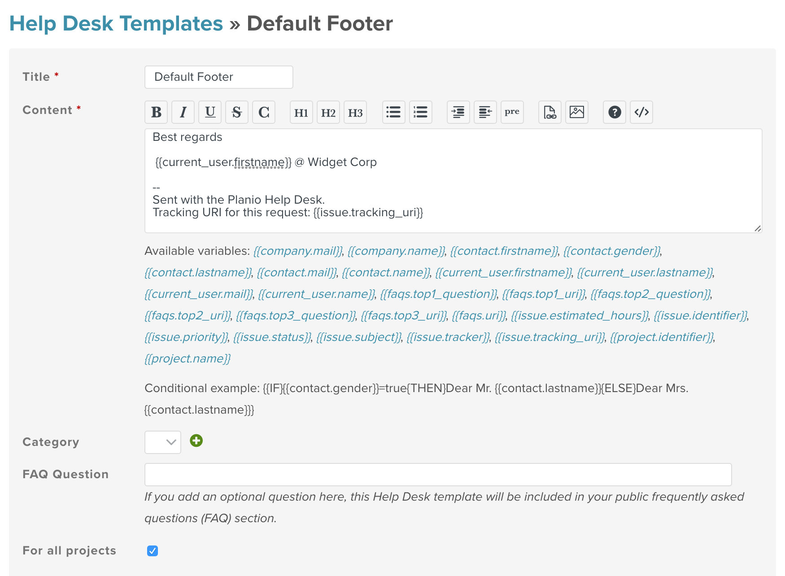Select the preformatted text (pre) icon
785x576 pixels.
pos(512,112)
